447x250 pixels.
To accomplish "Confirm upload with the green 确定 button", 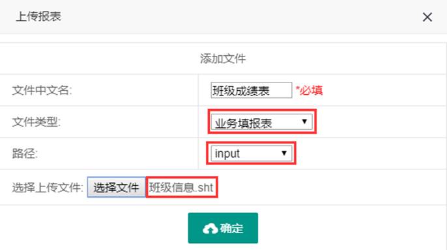I will click(x=223, y=228).
